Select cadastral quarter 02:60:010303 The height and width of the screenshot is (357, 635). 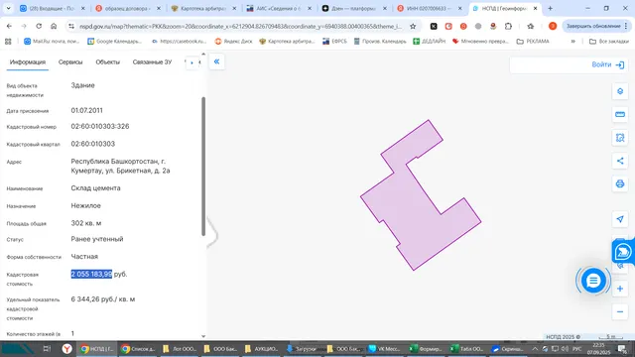(92, 144)
